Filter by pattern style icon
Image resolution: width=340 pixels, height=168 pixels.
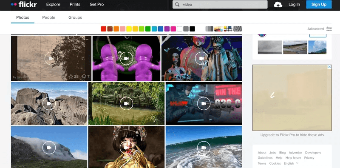238,28
